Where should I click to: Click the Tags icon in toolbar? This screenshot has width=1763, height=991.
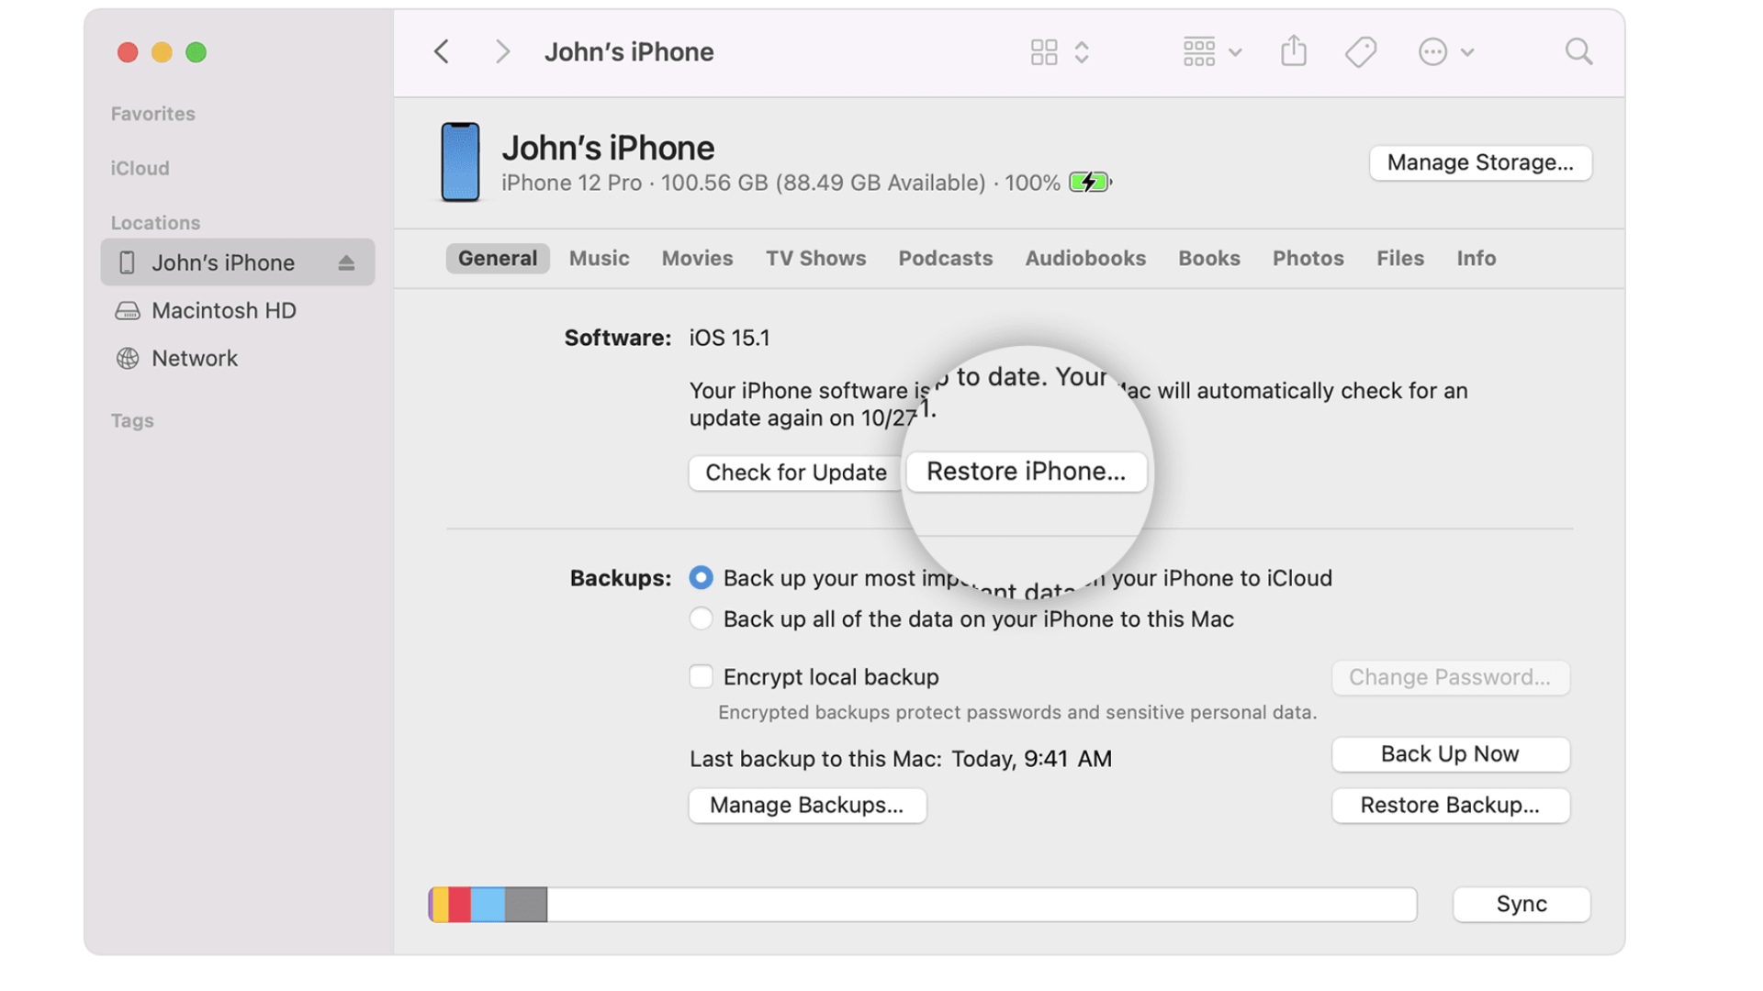(x=1360, y=51)
